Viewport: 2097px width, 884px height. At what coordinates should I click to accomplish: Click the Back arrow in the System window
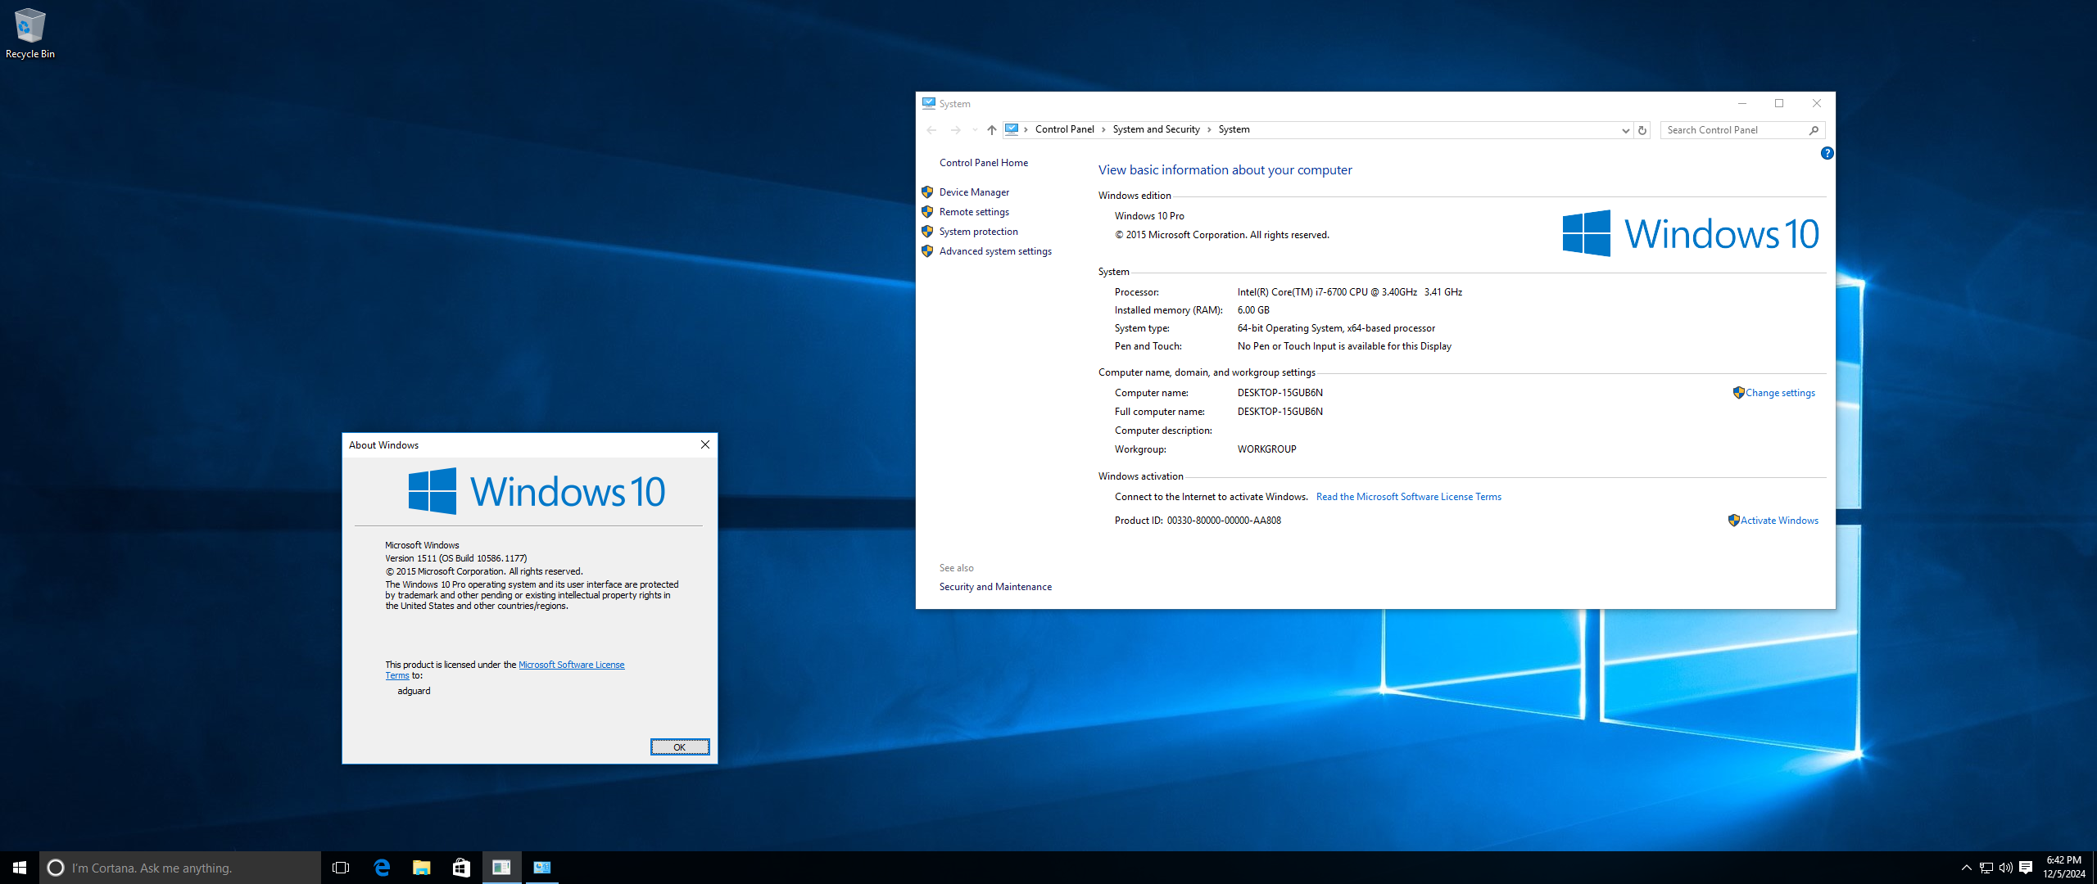pyautogui.click(x=931, y=129)
